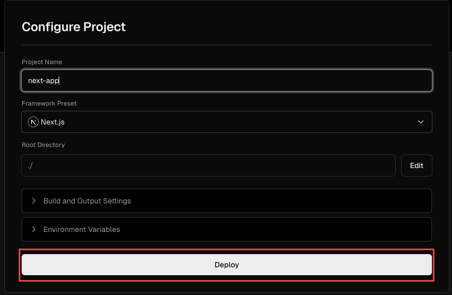Click empty area of Build Settings row
The height and width of the screenshot is (295, 452).
pyautogui.click(x=280, y=201)
